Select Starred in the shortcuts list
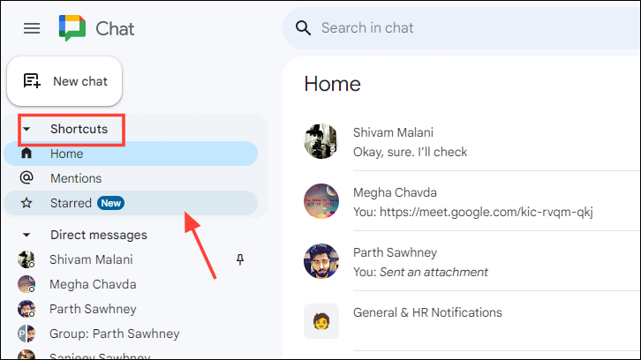 (x=131, y=203)
